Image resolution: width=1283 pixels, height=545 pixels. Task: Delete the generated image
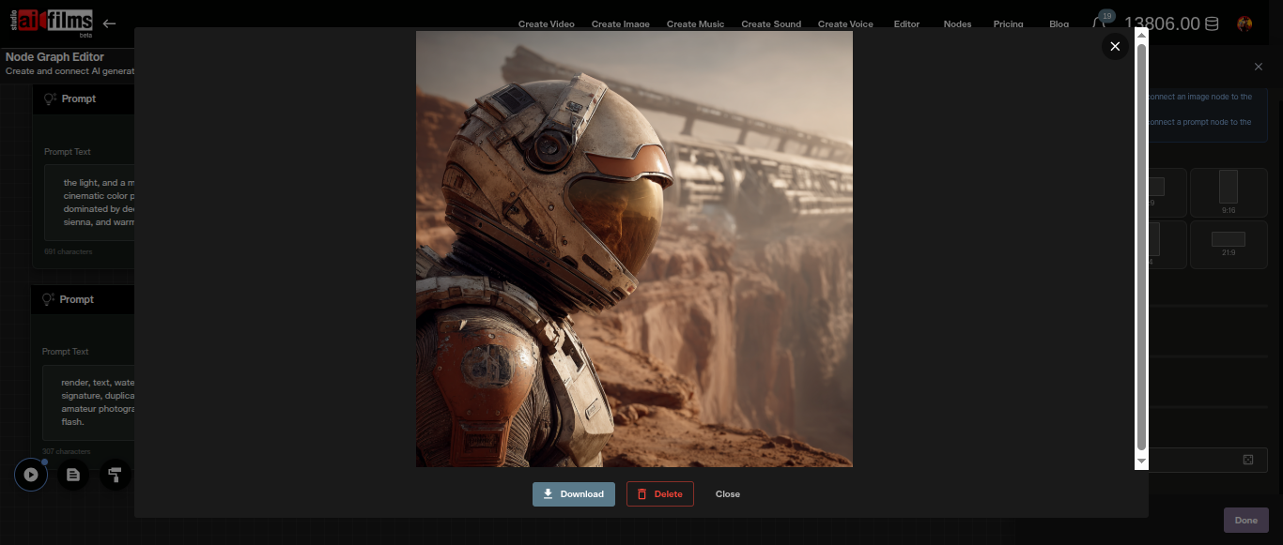click(660, 494)
